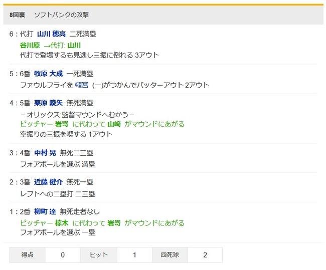The width and height of the screenshot is (326, 270).
Task: Open player link 近藤 健介
Action: point(48,182)
